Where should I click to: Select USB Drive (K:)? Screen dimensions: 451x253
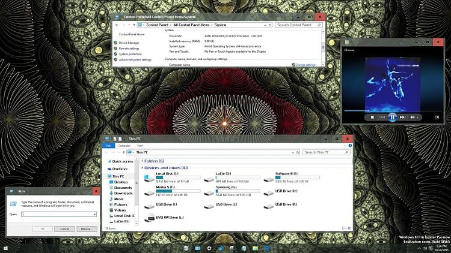(281, 205)
